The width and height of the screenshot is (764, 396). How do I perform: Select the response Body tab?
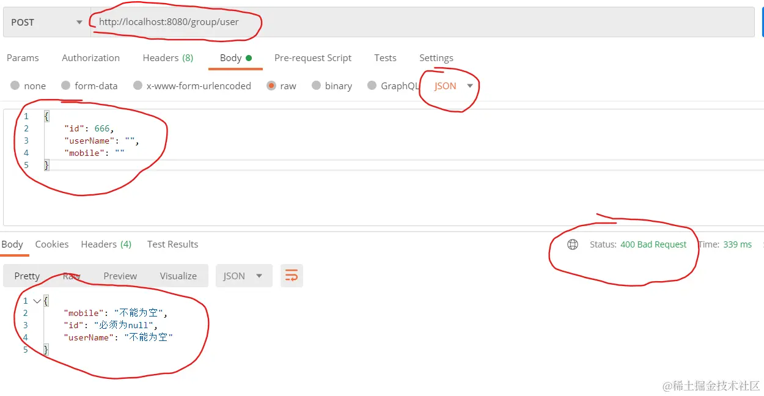tap(12, 244)
